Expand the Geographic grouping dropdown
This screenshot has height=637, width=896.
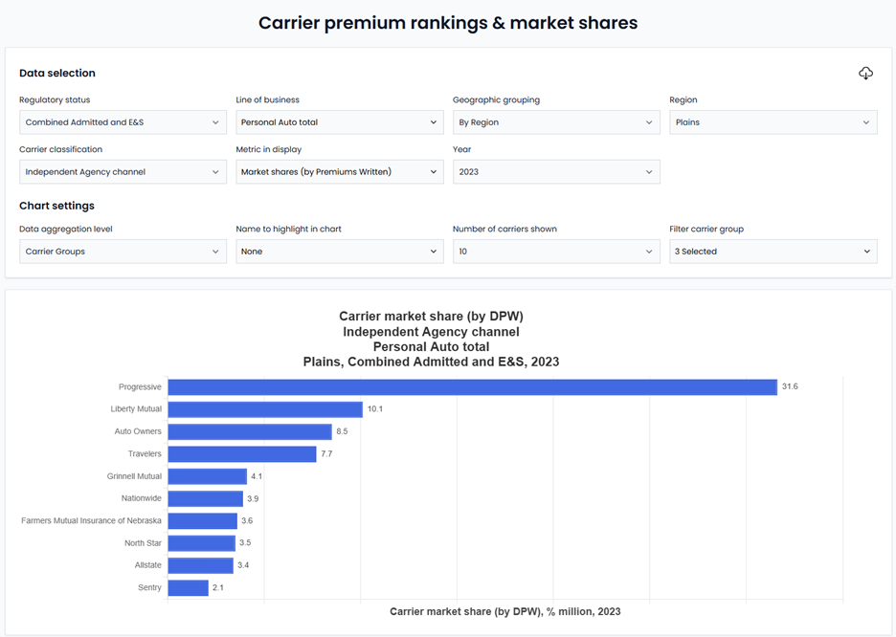(556, 122)
